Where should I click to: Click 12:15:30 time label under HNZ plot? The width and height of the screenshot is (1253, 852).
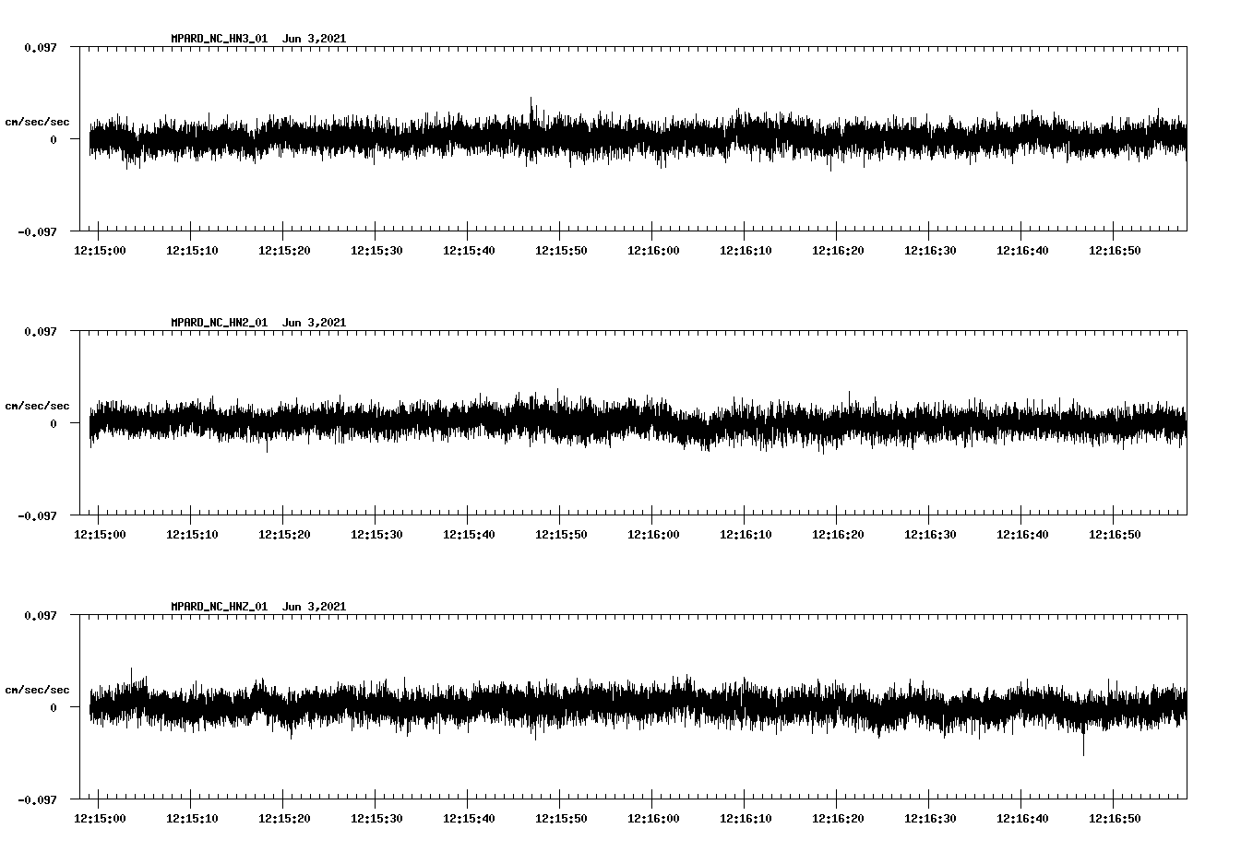376,819
